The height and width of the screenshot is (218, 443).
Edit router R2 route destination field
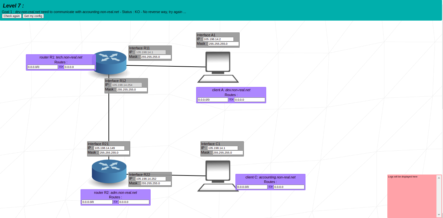(97, 202)
